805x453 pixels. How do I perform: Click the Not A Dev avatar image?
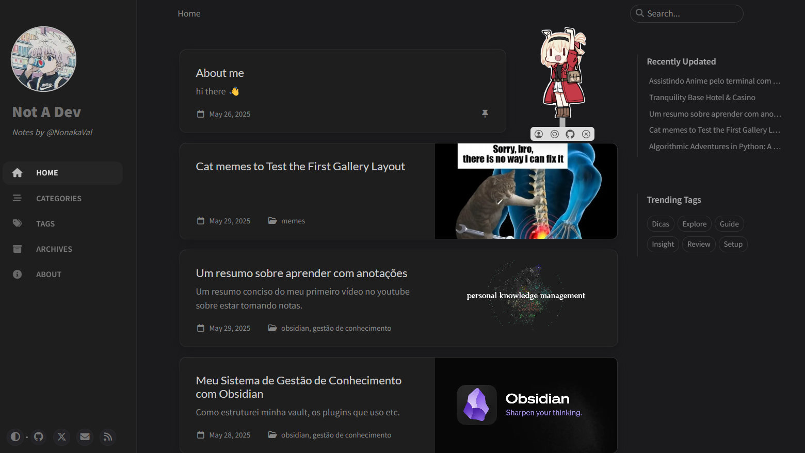click(x=44, y=59)
